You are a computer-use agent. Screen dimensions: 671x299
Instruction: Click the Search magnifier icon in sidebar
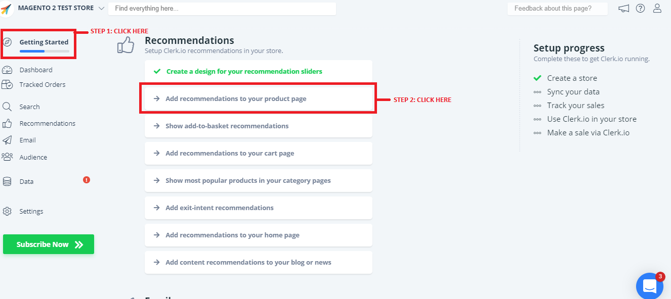(7, 107)
